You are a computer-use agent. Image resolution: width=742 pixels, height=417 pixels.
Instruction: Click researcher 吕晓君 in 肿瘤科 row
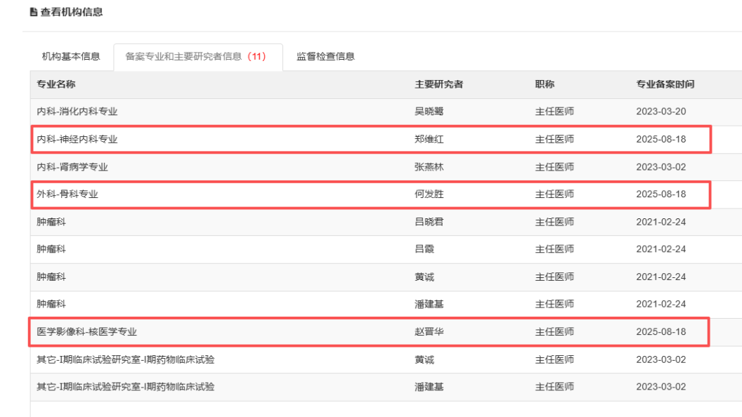point(429,222)
